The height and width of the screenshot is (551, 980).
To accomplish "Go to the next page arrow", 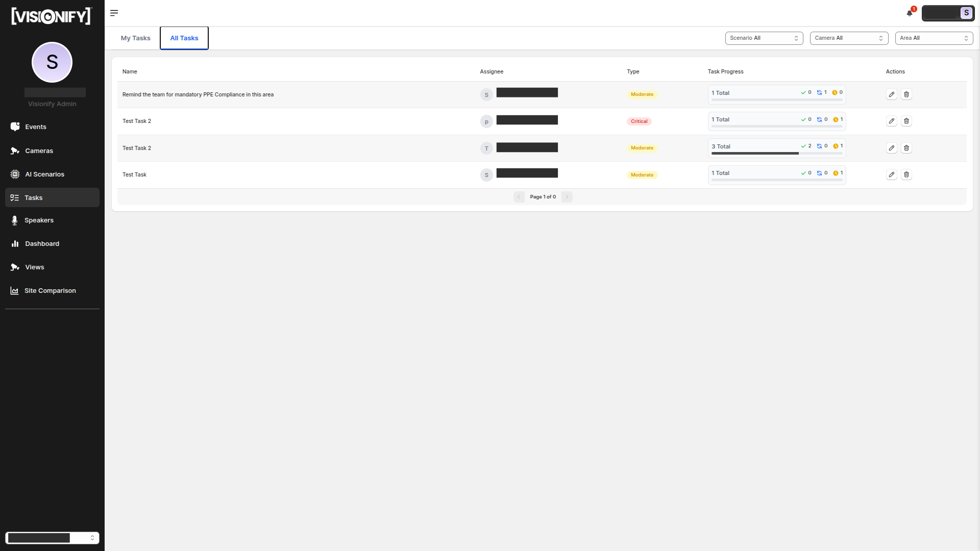I will (567, 197).
